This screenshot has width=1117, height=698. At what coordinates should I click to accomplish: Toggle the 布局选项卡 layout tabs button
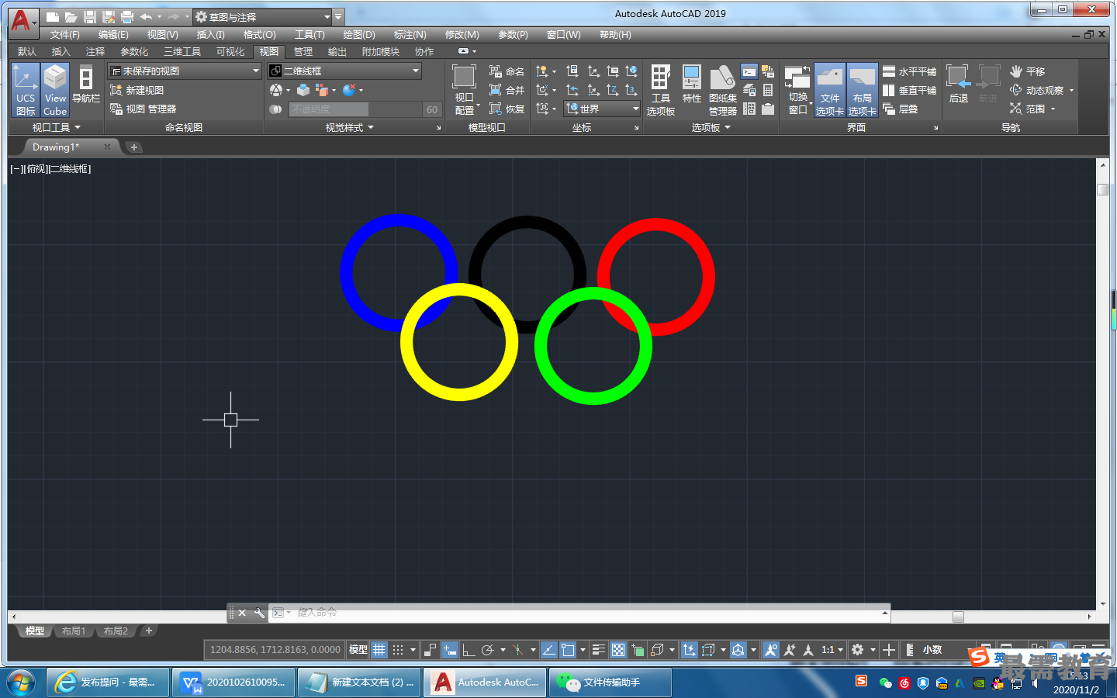(862, 90)
